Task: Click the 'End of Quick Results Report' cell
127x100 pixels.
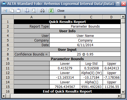Action: [x=67, y=91]
